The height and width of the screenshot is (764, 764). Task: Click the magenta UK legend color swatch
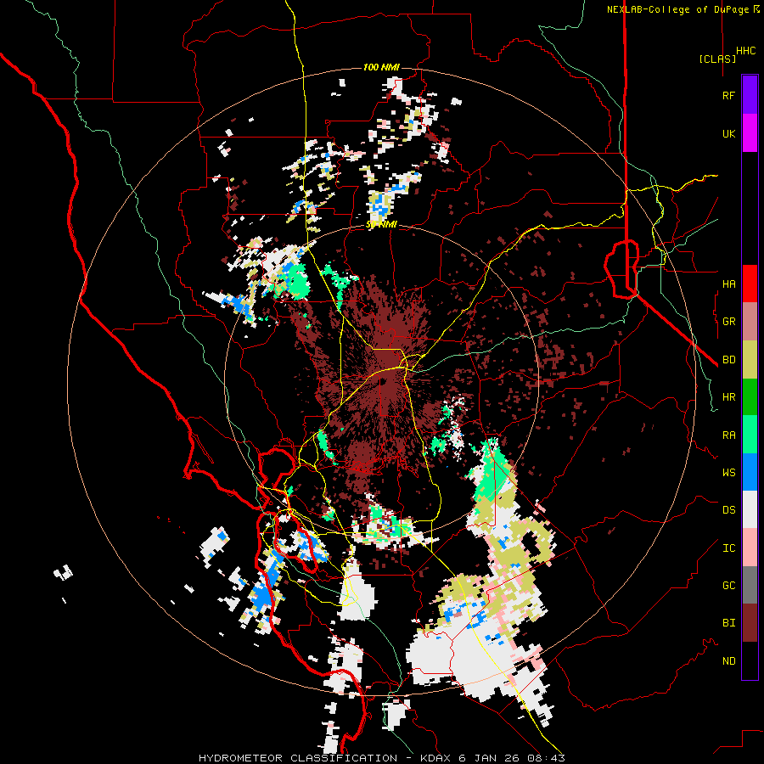[750, 133]
